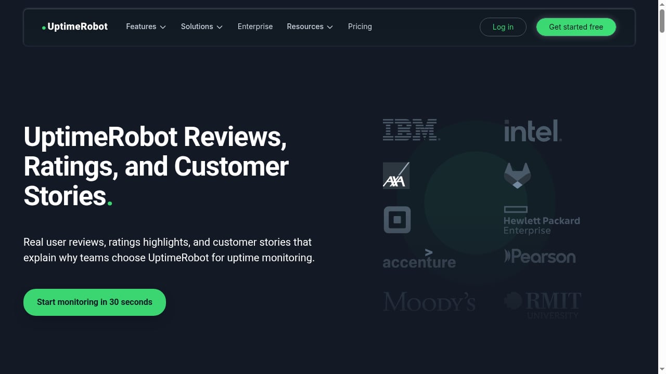Expand the Features dropdown menu
The image size is (666, 374).
tap(146, 26)
